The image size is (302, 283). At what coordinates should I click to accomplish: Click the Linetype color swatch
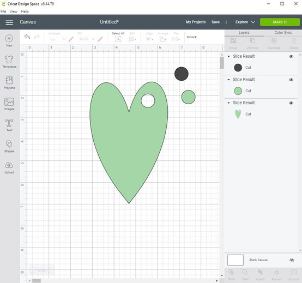tap(71, 39)
